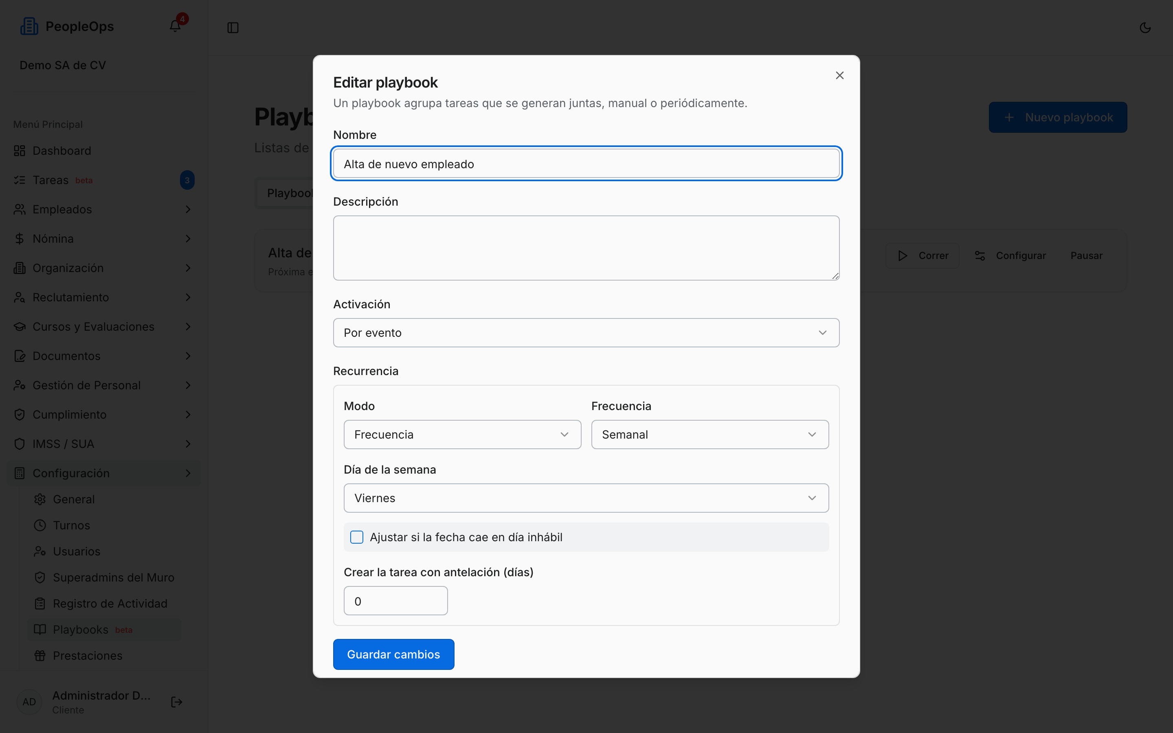Screen dimensions: 1173x733
Task: Toggle the sidebar panel icon
Action: [x=233, y=28]
